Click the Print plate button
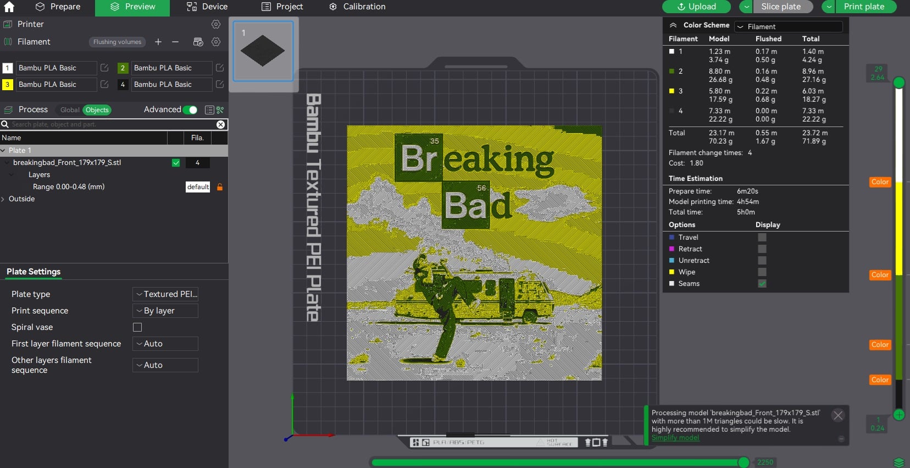The height and width of the screenshot is (468, 910). 866,7
